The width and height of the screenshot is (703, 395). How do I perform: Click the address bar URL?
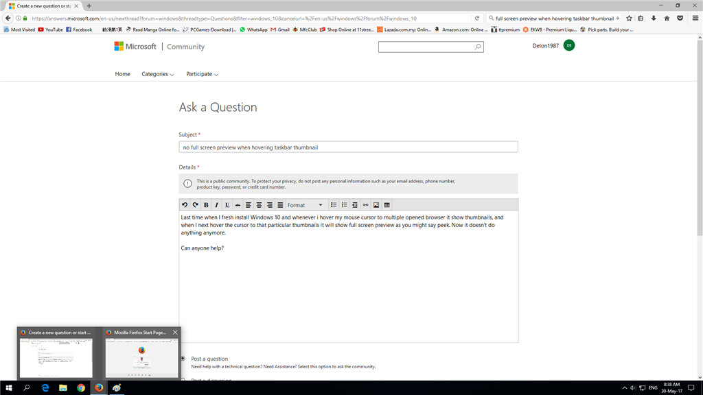(224, 19)
